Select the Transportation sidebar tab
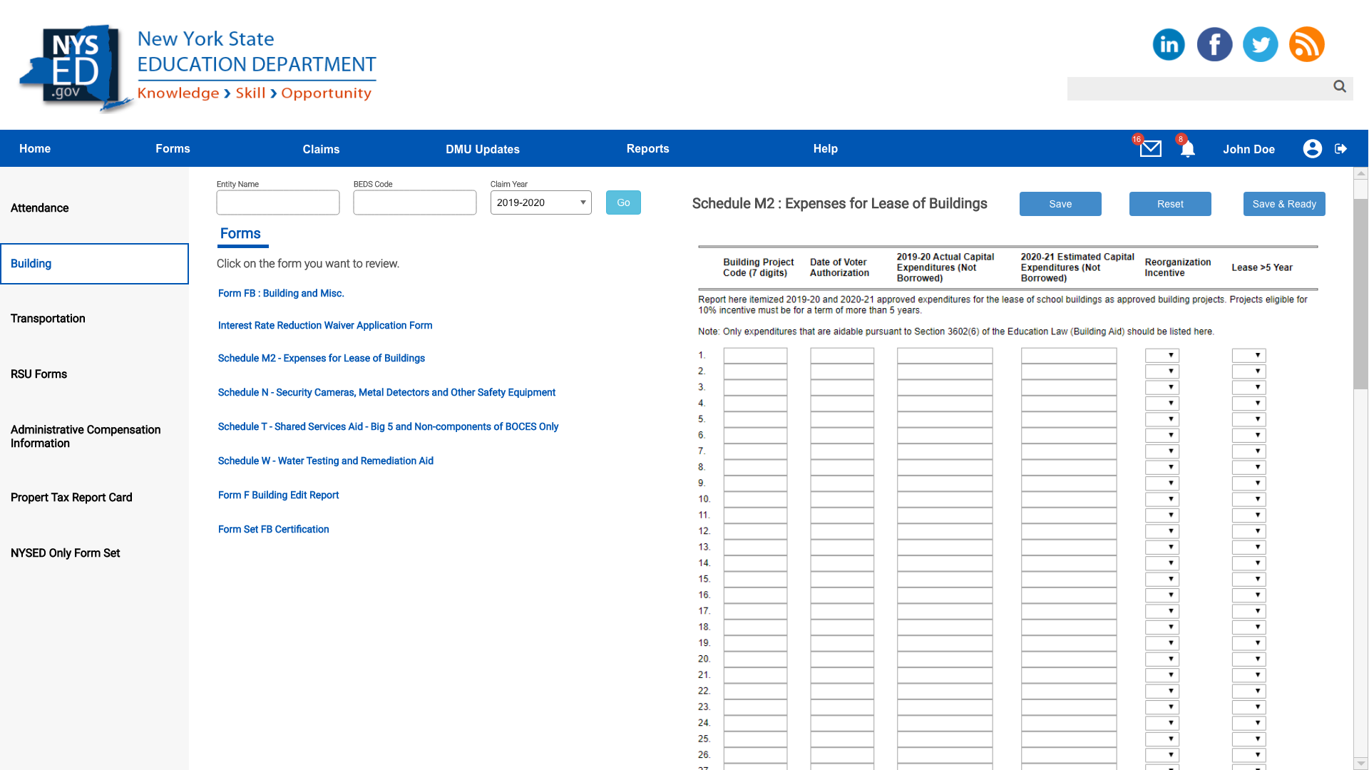The height and width of the screenshot is (770, 1369). click(x=48, y=319)
